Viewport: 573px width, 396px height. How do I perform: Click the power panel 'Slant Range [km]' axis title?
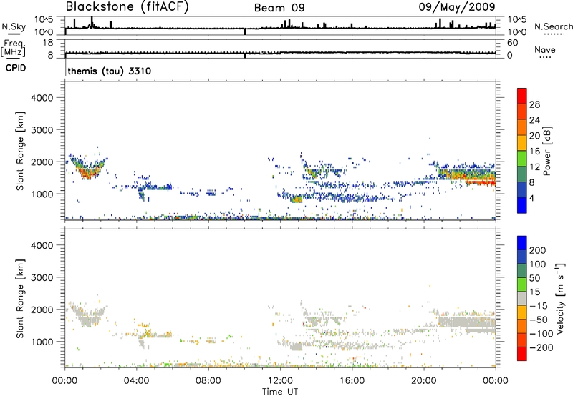(x=20, y=151)
